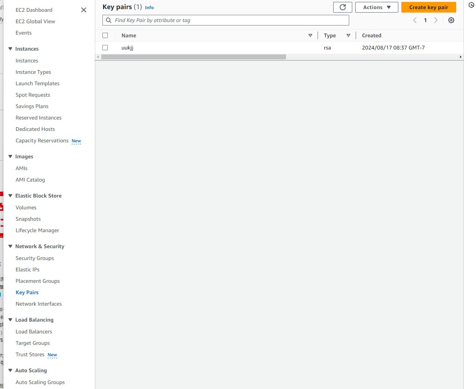Click the rsa type cell
This screenshot has height=389, width=476.
327,48
